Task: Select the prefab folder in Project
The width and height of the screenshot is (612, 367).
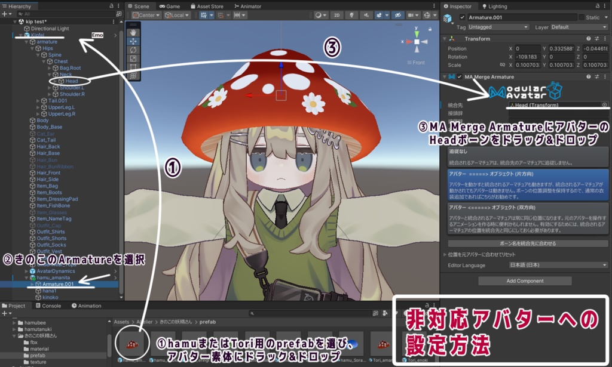Action: [x=38, y=355]
